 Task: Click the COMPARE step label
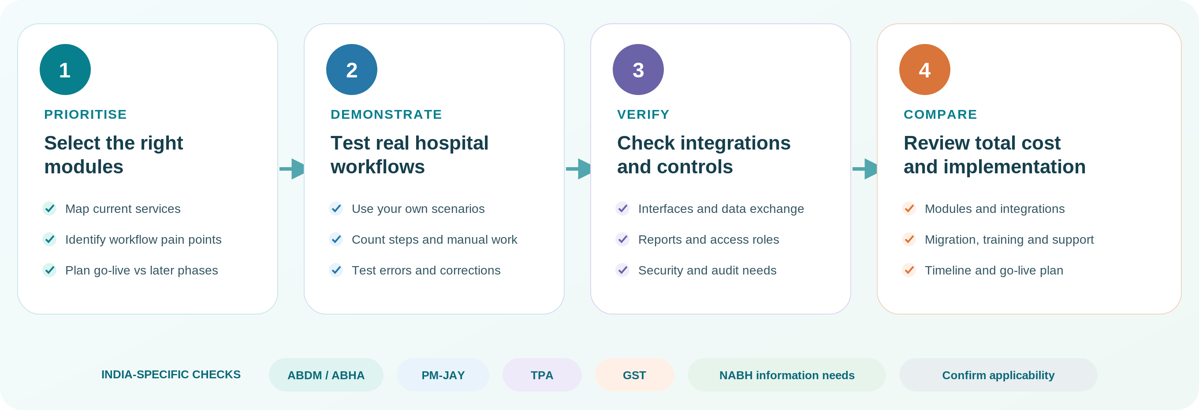pyautogui.click(x=940, y=114)
